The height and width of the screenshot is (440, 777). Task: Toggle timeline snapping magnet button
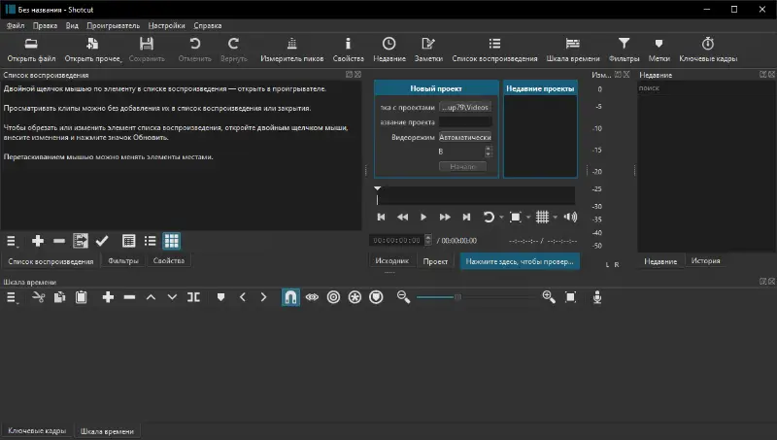[x=290, y=297]
